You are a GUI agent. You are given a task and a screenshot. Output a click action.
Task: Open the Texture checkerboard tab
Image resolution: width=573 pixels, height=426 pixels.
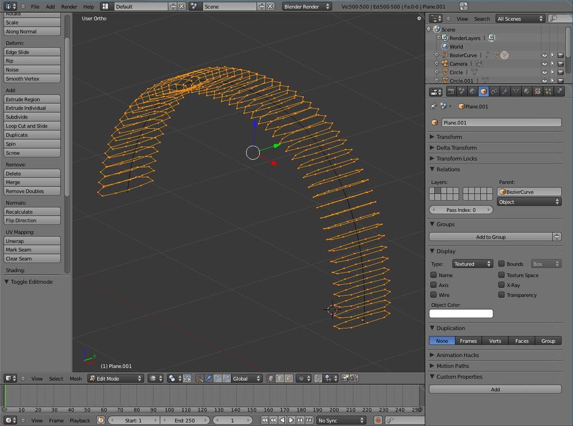click(x=538, y=92)
